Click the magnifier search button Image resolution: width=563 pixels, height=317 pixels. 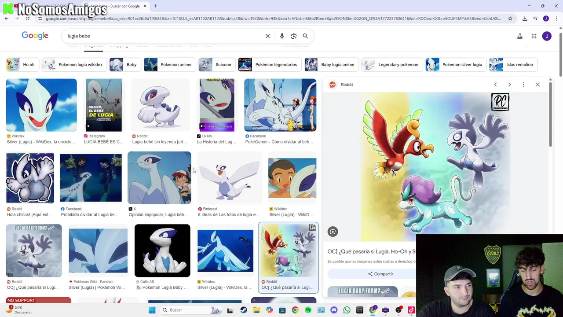click(x=305, y=36)
